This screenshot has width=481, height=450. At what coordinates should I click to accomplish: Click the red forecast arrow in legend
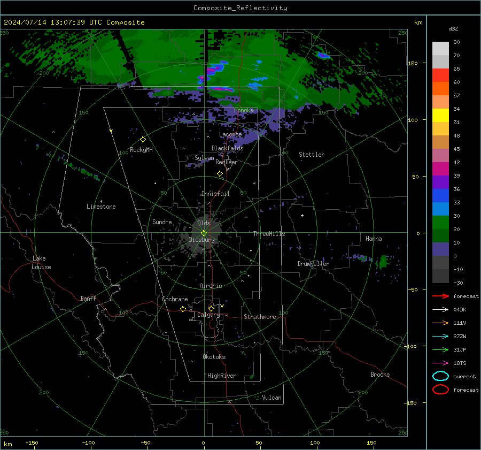tap(440, 296)
